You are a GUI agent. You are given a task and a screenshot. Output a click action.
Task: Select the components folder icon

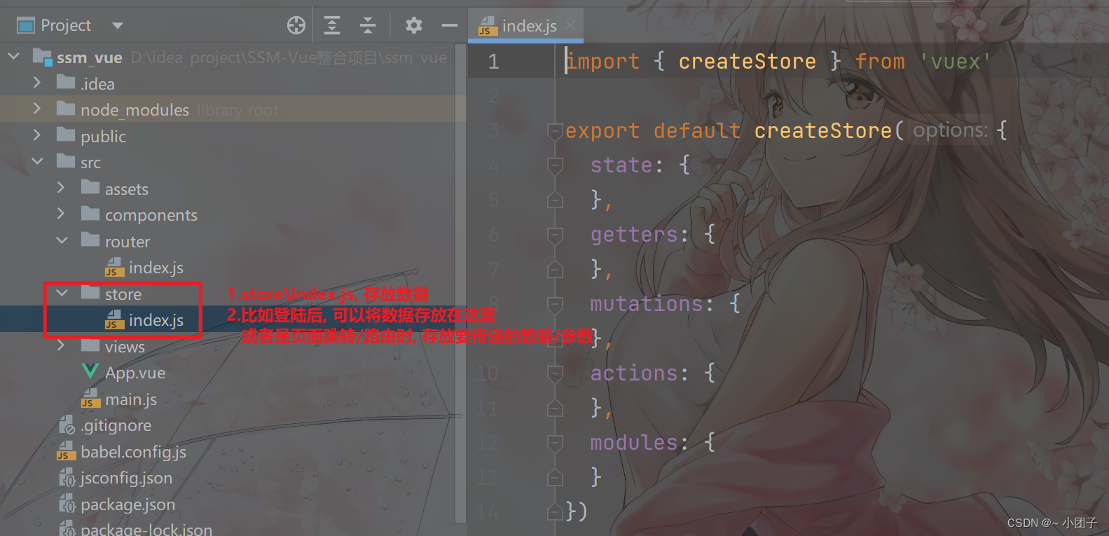coord(90,213)
